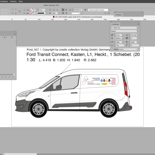155x155 pixels.
Task: Click the warning triangle column icon
Action: 4,37
